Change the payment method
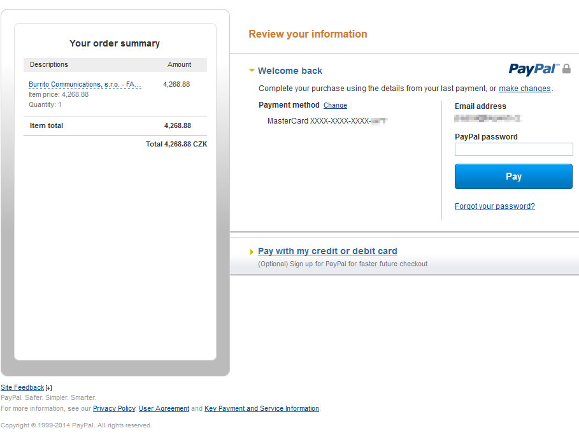The height and width of the screenshot is (435, 579). click(x=335, y=105)
